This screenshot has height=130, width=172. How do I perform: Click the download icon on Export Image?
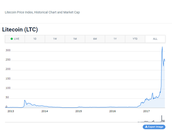(x=146, y=127)
